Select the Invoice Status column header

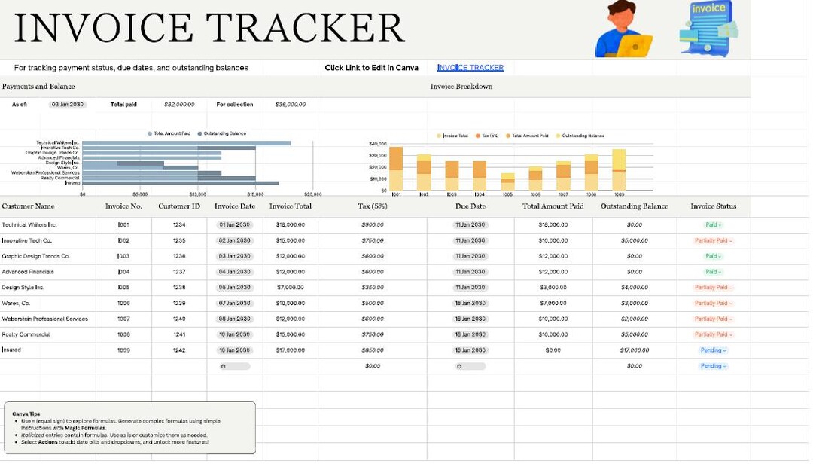point(713,206)
